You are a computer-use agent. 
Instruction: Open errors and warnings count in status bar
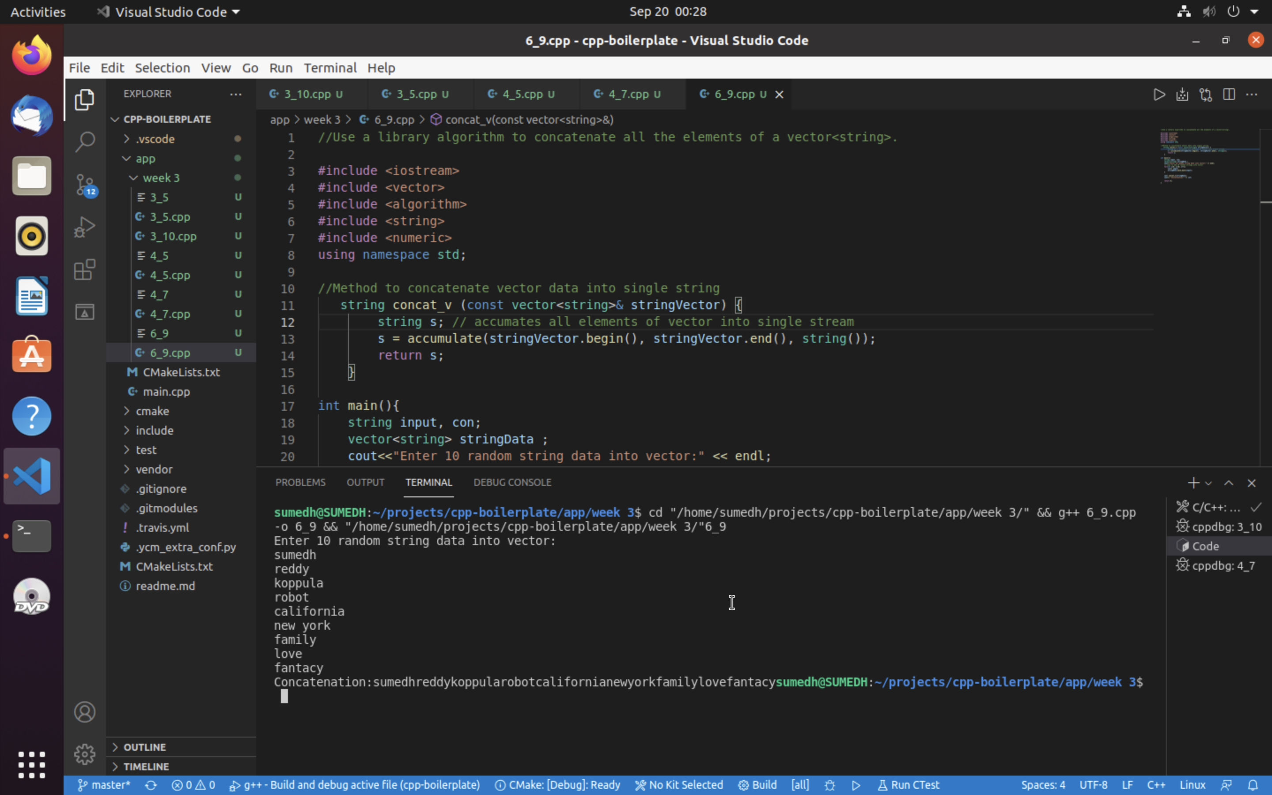193,785
